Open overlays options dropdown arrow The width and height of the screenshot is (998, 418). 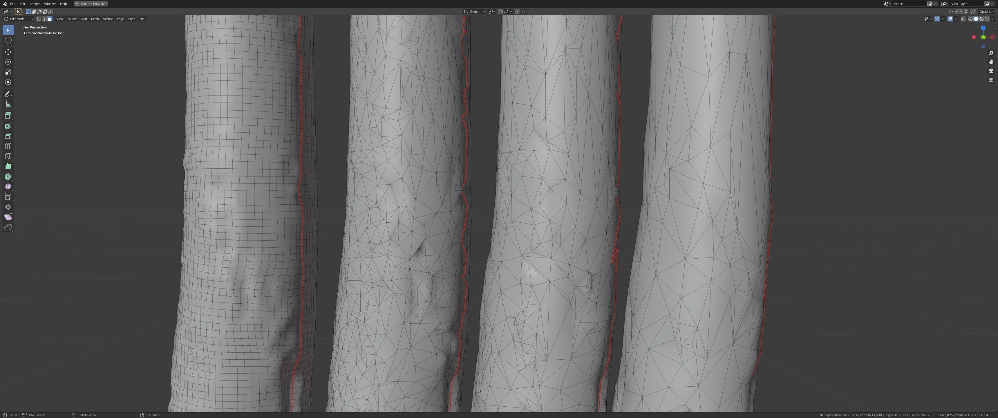point(956,19)
